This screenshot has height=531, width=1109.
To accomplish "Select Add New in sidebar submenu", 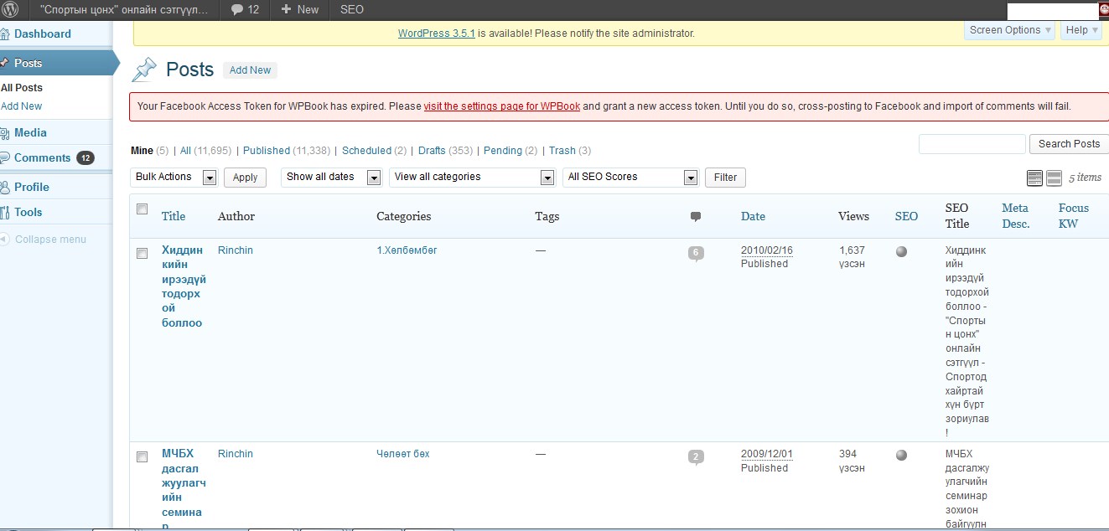I will [x=22, y=106].
